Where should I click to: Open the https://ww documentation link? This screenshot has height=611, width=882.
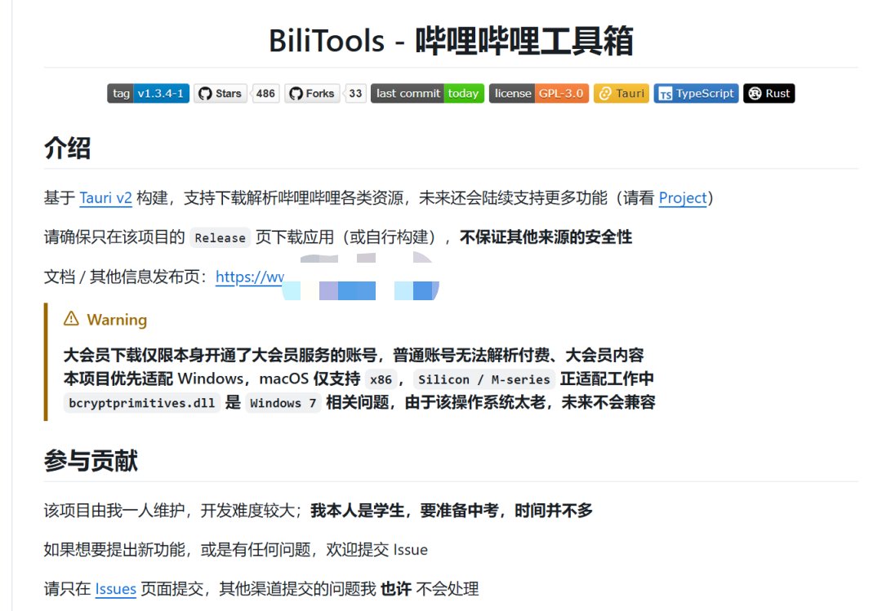point(250,277)
